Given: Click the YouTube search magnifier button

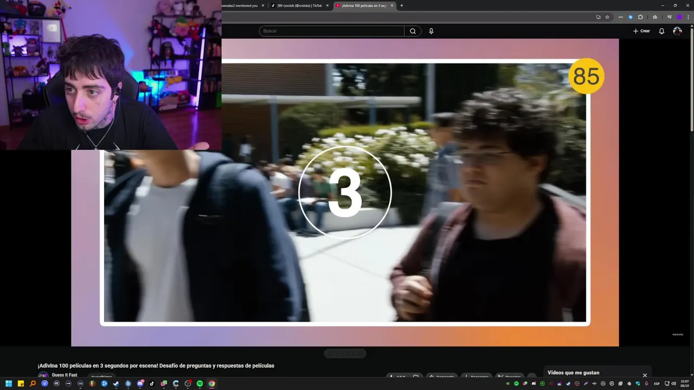Looking at the screenshot, I should [413, 31].
